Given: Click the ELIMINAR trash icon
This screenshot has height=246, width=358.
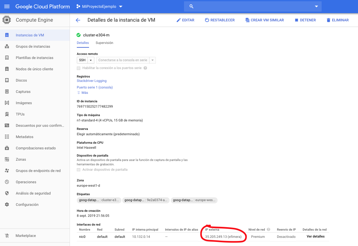Looking at the screenshot, I should tap(328, 20).
